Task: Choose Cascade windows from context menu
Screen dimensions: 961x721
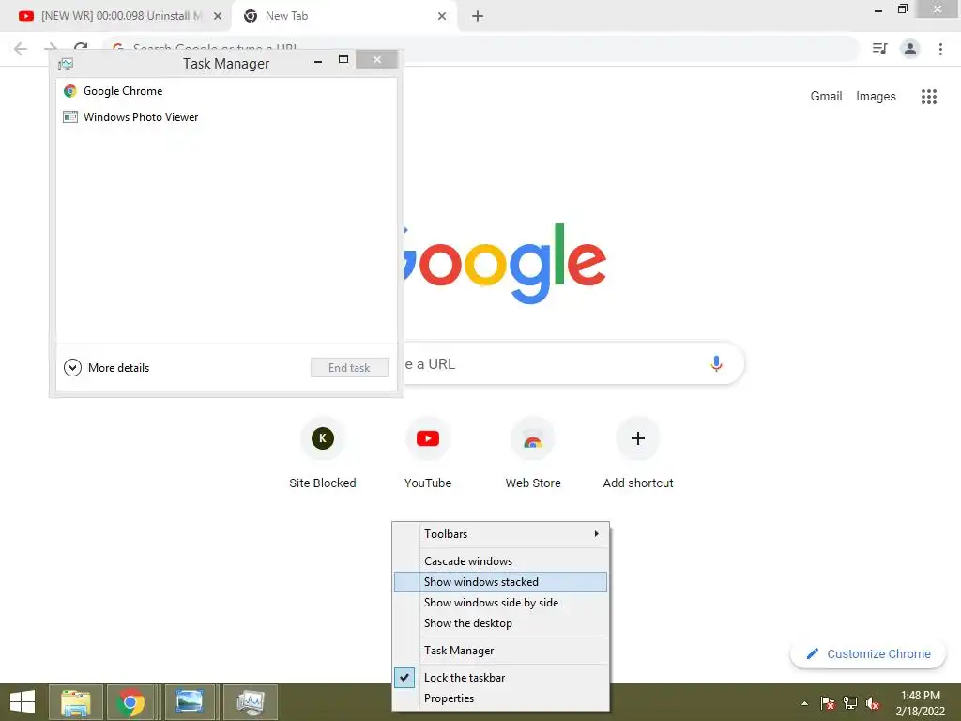Action: (501, 561)
